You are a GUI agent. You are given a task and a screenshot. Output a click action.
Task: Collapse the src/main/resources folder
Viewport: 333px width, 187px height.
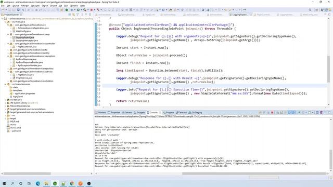[5, 84]
